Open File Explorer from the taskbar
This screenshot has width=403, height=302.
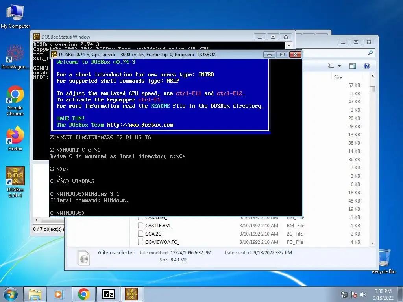click(x=35, y=294)
